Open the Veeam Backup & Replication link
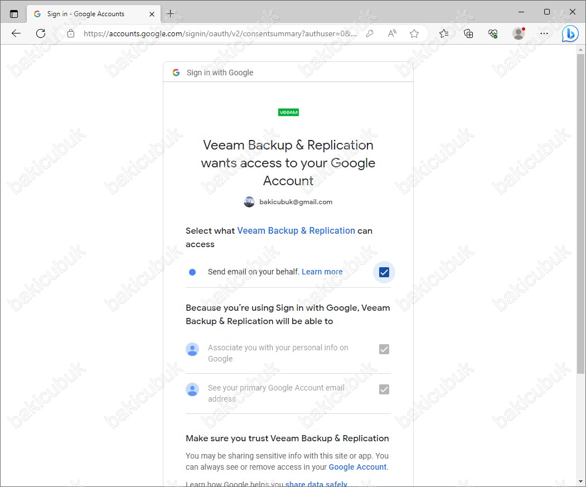586x487 pixels. point(296,231)
